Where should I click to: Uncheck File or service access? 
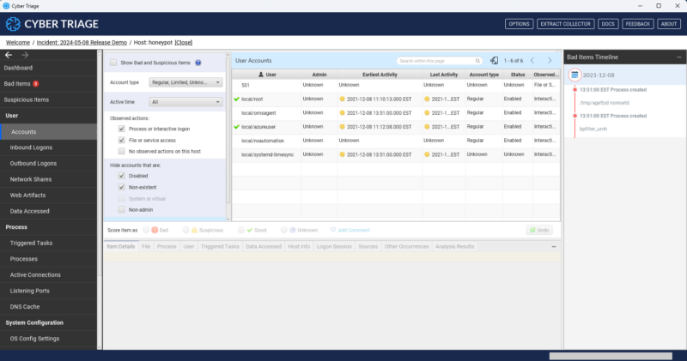(x=121, y=140)
